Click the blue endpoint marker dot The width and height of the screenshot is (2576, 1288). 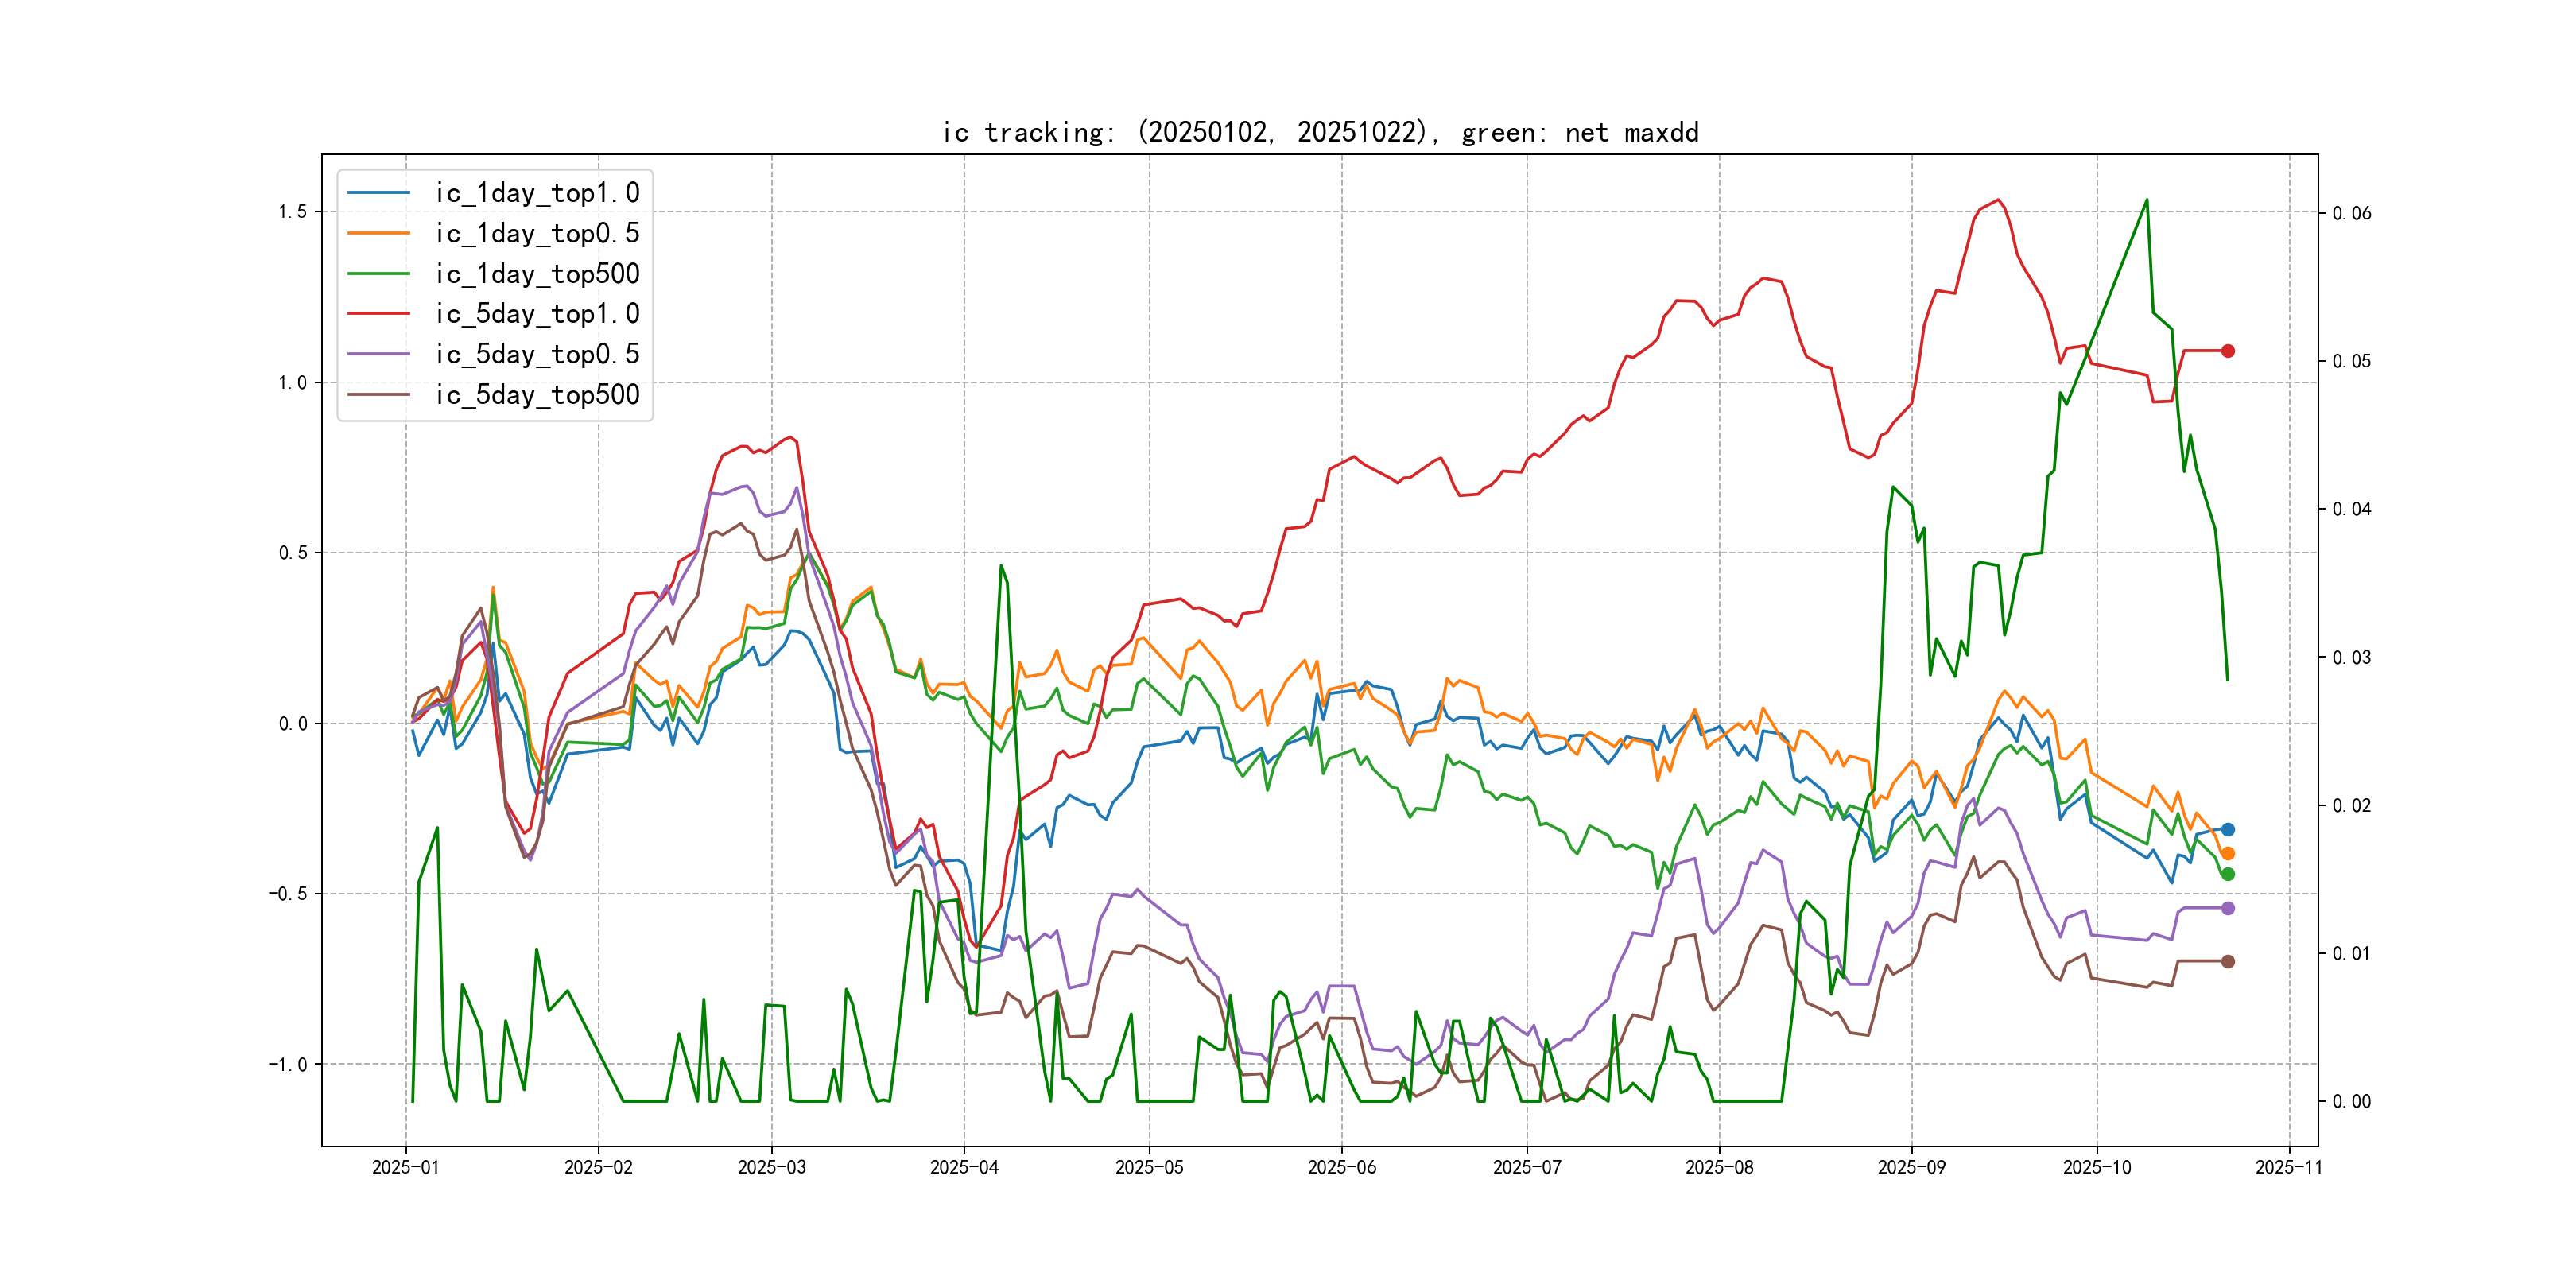tap(2228, 830)
